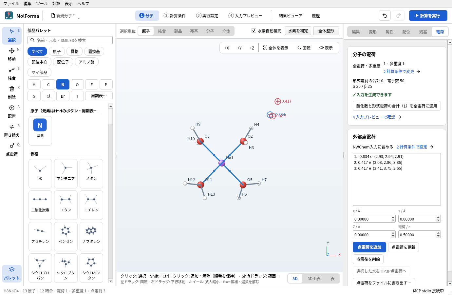Open the 属性 tab in right panel

tap(389, 32)
